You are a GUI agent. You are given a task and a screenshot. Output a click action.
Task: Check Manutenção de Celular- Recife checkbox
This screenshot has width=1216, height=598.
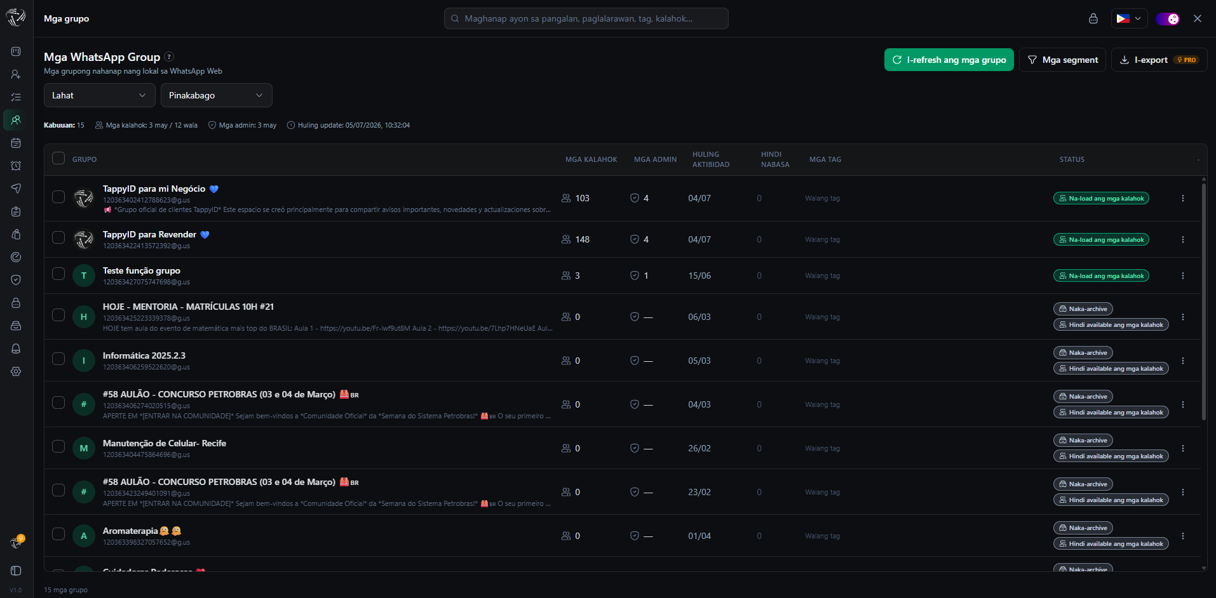tap(58, 446)
